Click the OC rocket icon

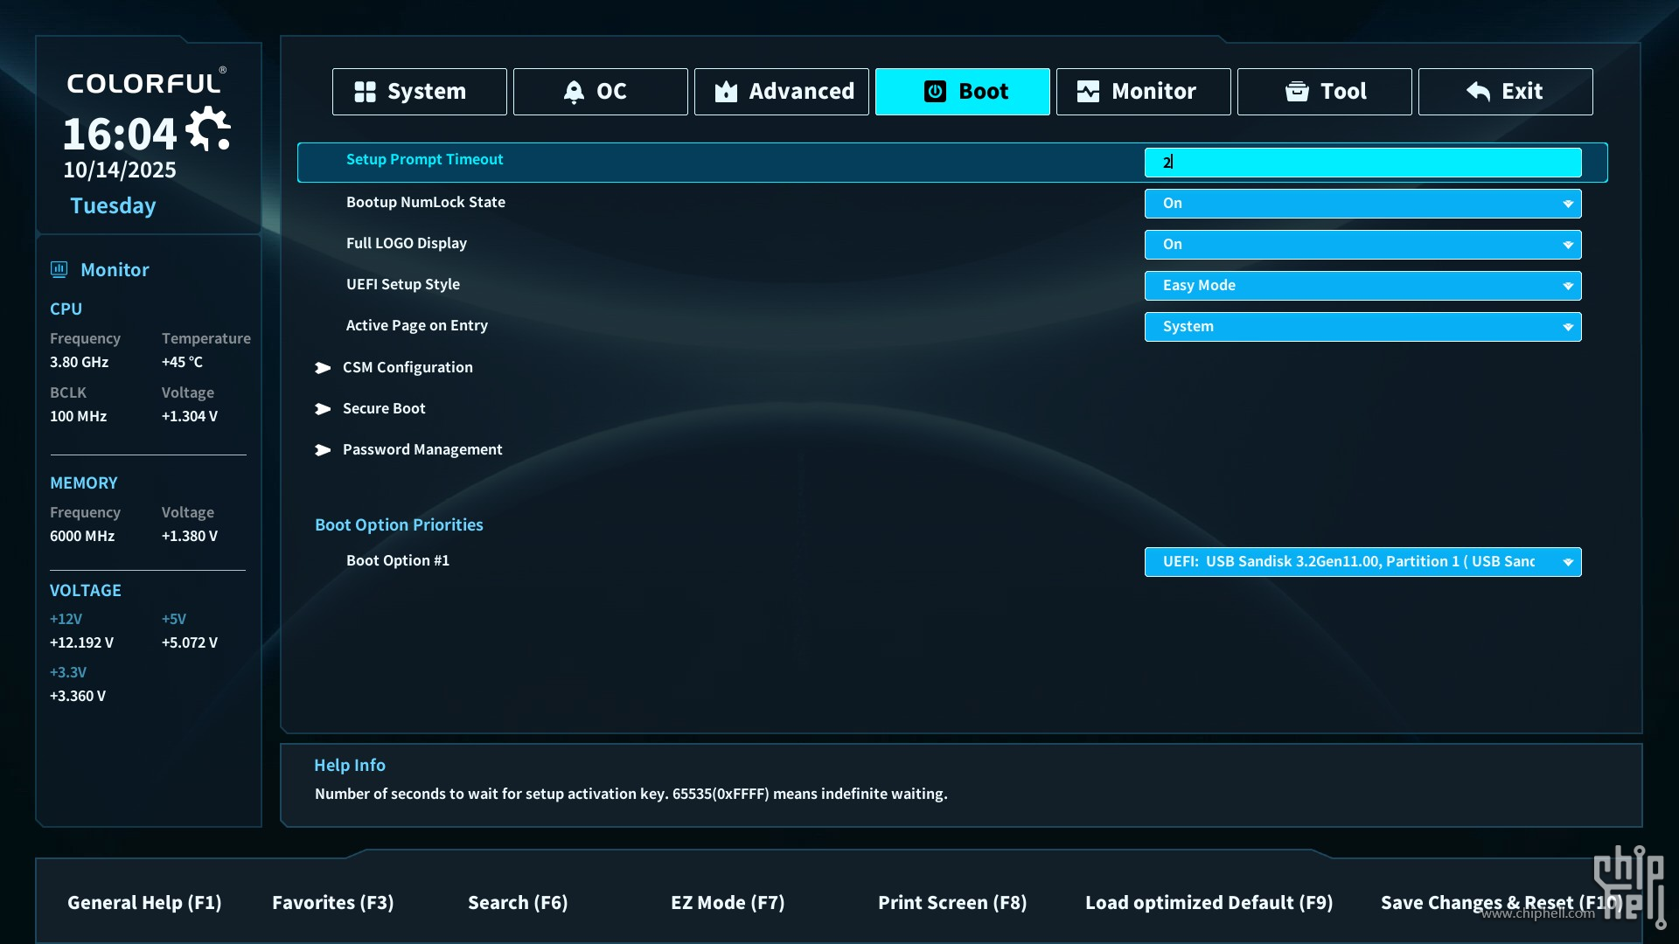coord(574,92)
